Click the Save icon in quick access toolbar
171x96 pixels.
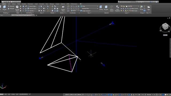pos(7,2)
